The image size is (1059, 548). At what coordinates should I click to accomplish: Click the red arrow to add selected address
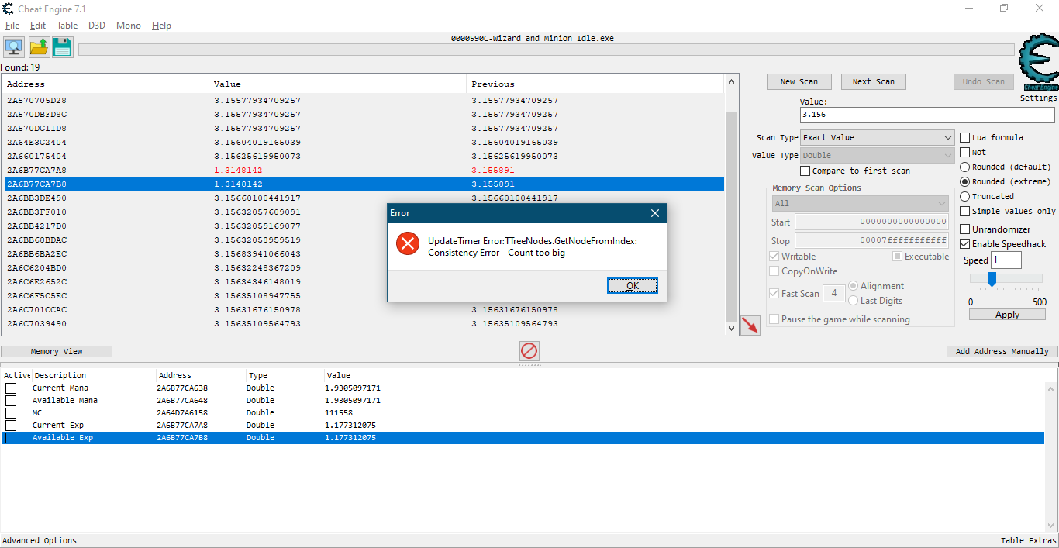749,326
